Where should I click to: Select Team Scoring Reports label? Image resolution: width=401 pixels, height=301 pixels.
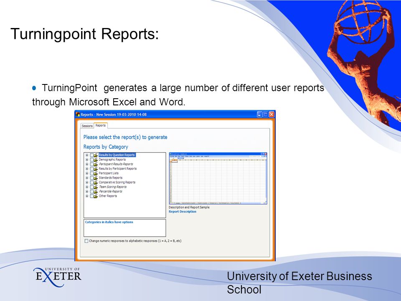113,187
